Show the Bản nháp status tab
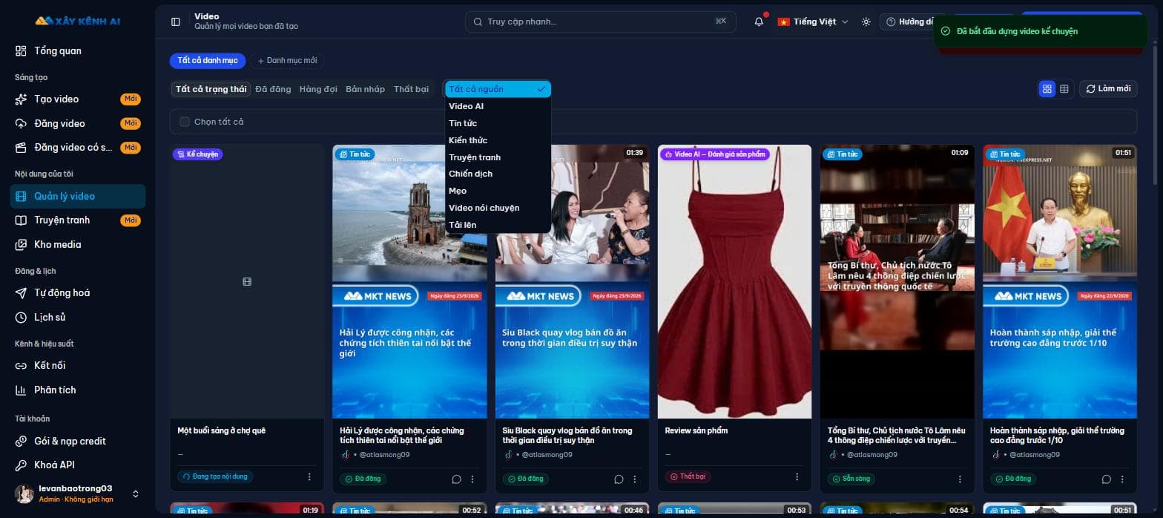This screenshot has height=518, width=1163. 365,89
